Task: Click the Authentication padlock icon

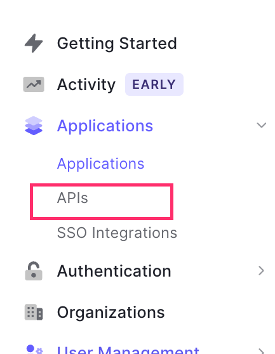Action: 34,271
